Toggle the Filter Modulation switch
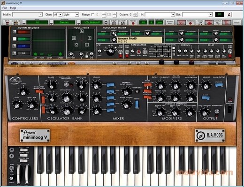 coord(148,85)
